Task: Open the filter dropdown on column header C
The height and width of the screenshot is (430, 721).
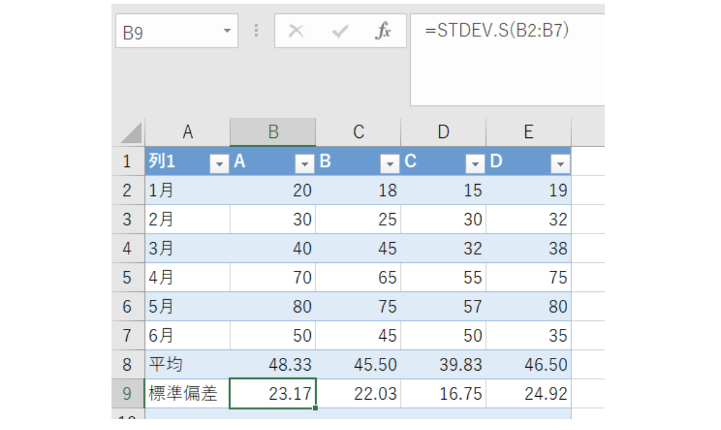Action: [x=476, y=163]
